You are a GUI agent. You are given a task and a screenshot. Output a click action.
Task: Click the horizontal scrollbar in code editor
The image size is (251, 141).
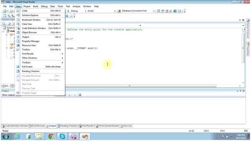tap(130, 86)
